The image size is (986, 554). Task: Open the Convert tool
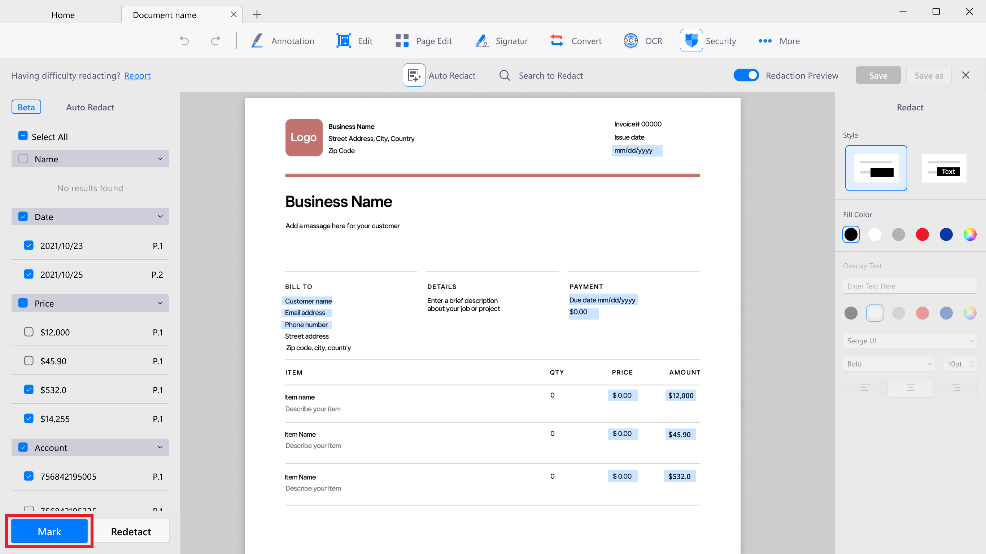(576, 40)
